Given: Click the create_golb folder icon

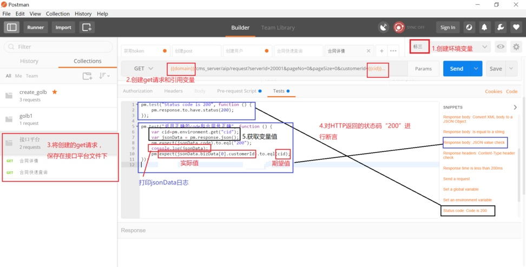Looking at the screenshot, I should 9,96.
